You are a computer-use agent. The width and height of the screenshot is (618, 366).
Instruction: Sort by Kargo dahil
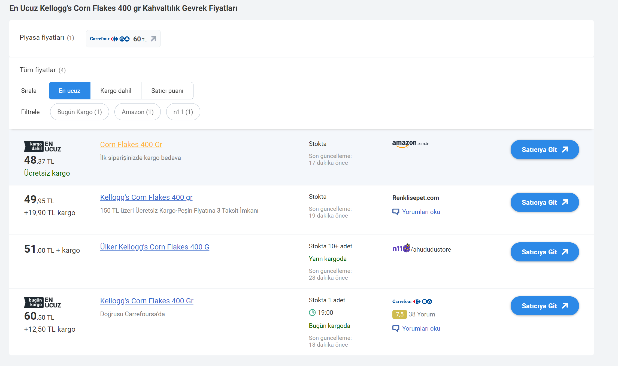116,91
